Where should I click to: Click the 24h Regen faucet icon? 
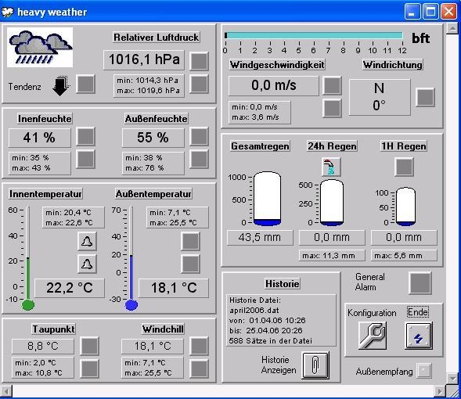[331, 167]
